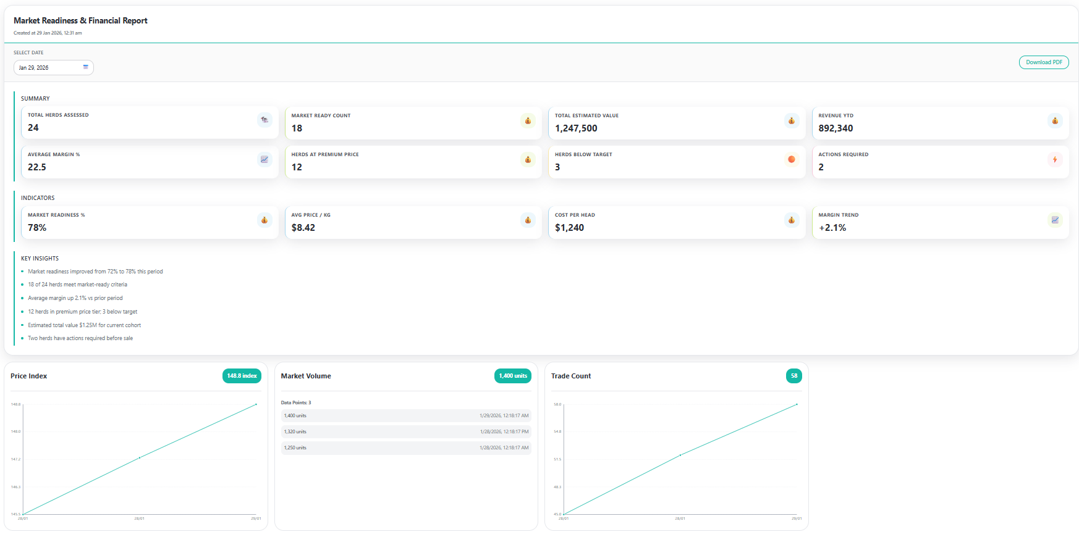Click the Average Margin % chart icon

point(264,159)
